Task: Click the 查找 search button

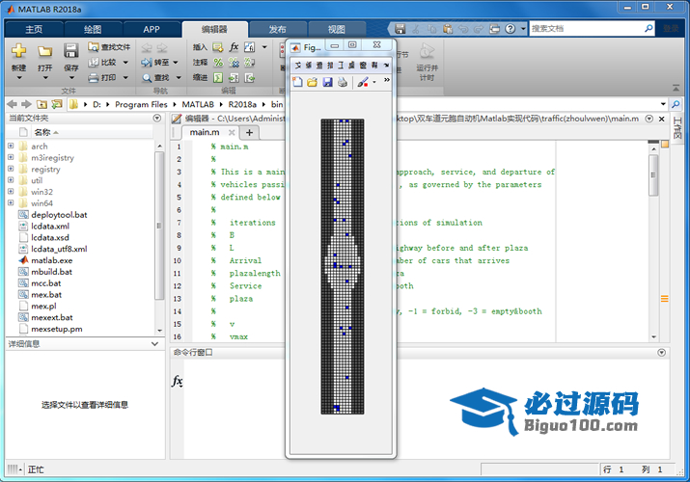Action: click(x=155, y=78)
